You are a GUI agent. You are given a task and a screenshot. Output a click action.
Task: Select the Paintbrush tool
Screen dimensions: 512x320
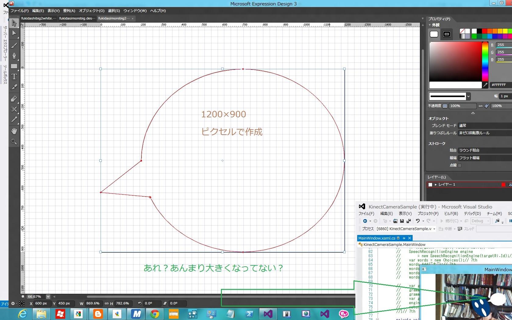point(14,45)
